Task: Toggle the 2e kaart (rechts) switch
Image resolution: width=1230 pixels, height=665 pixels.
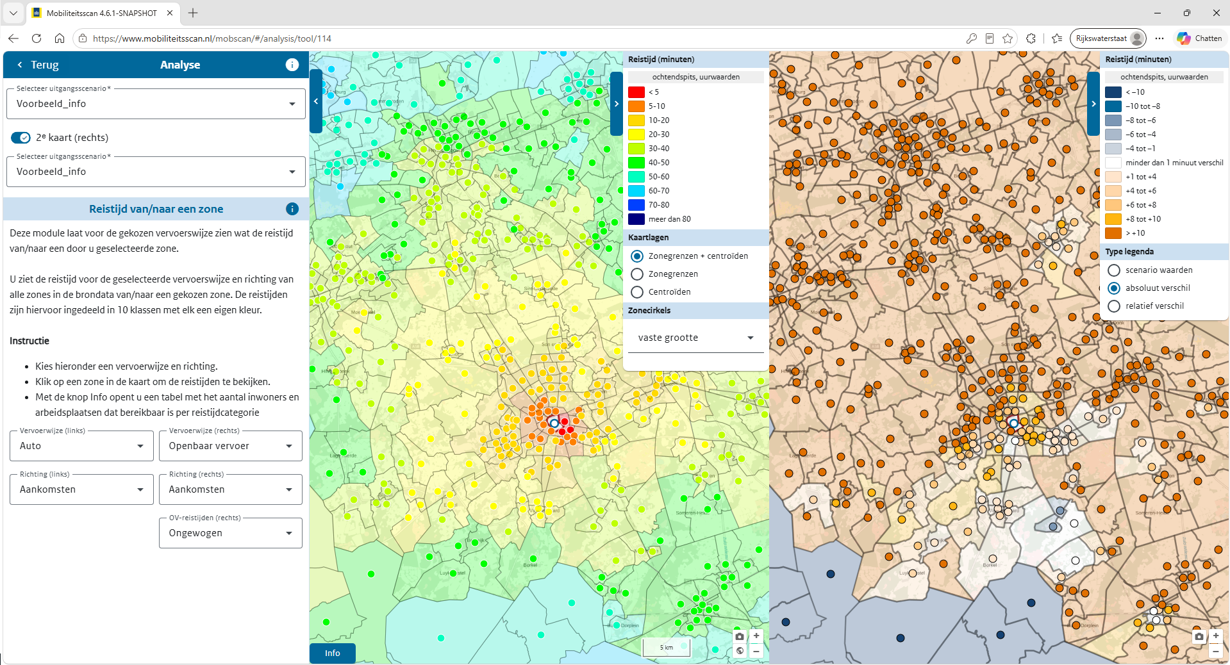Action: 21,138
